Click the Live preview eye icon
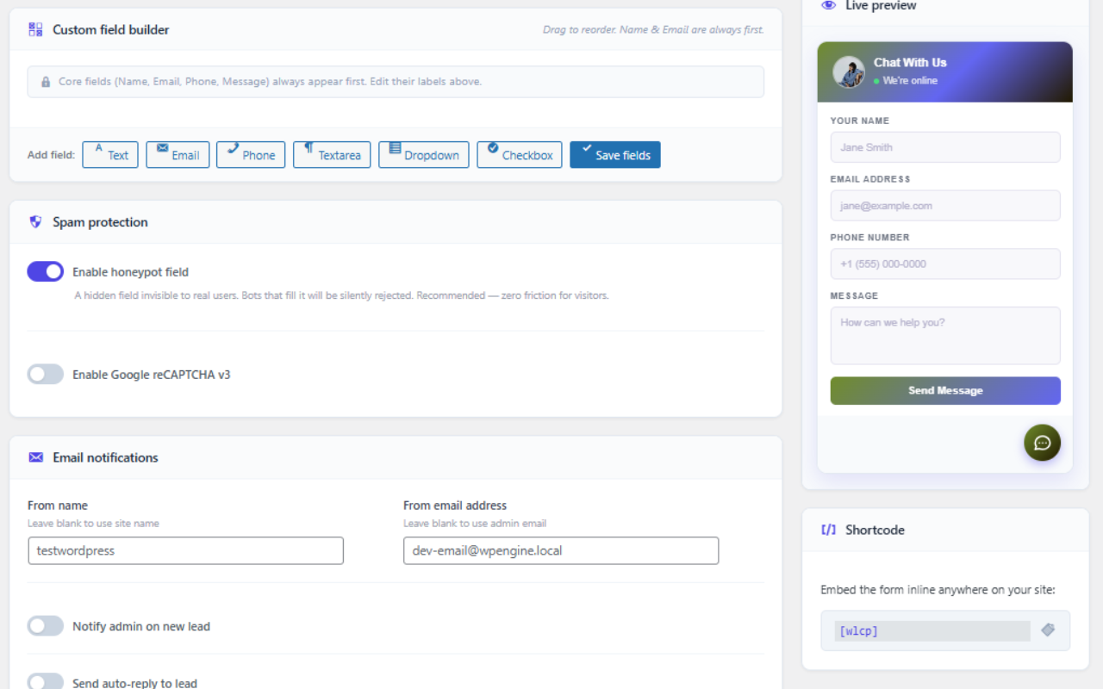Screen dimensions: 1103x689 tap(829, 5)
